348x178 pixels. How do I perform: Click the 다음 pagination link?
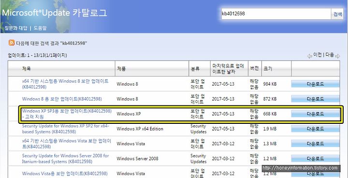click(330, 55)
